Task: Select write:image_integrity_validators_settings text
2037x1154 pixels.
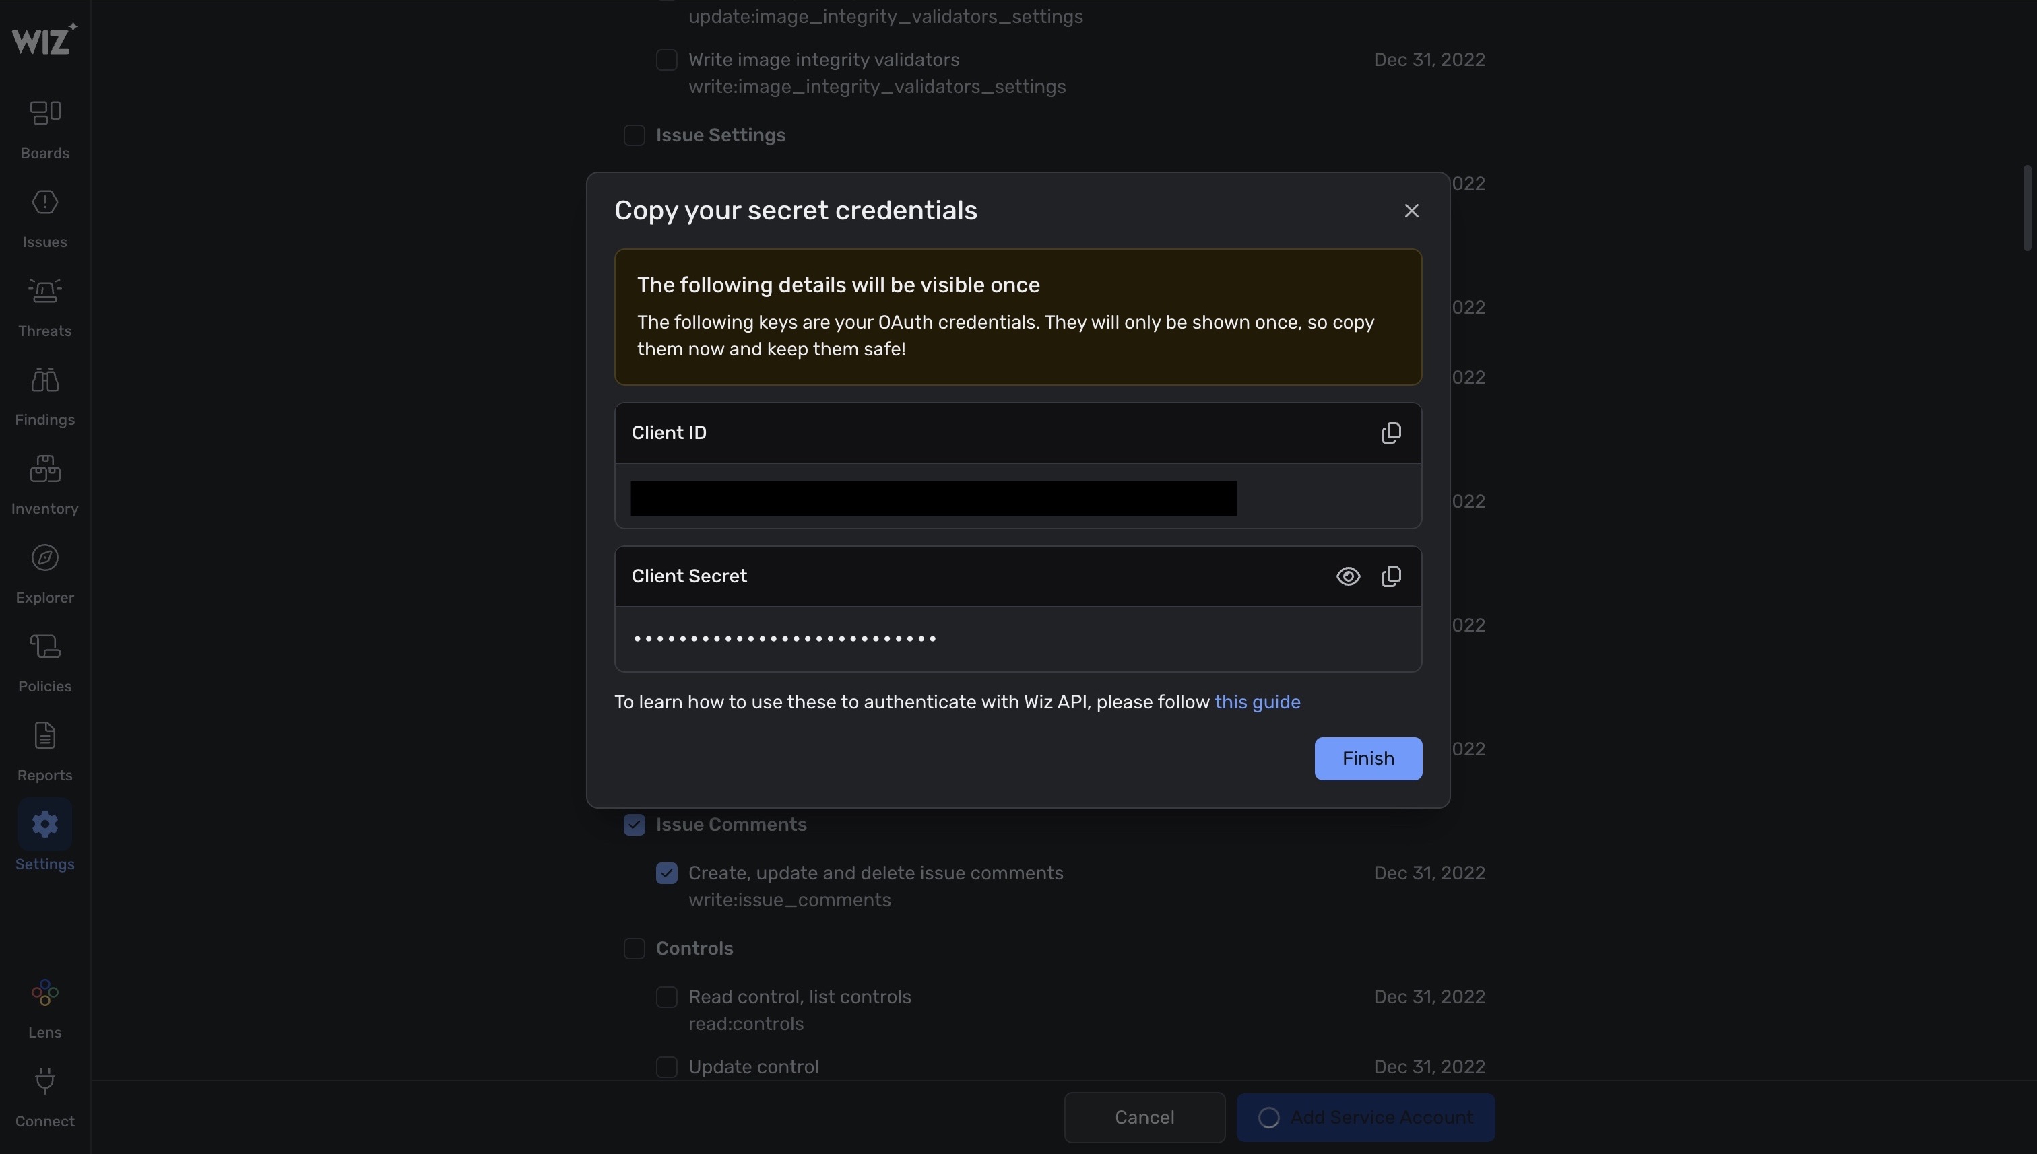Action: coord(877,86)
